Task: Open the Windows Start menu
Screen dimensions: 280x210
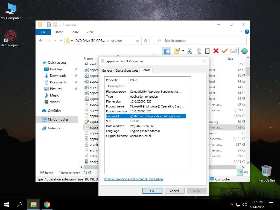Action: point(7,205)
